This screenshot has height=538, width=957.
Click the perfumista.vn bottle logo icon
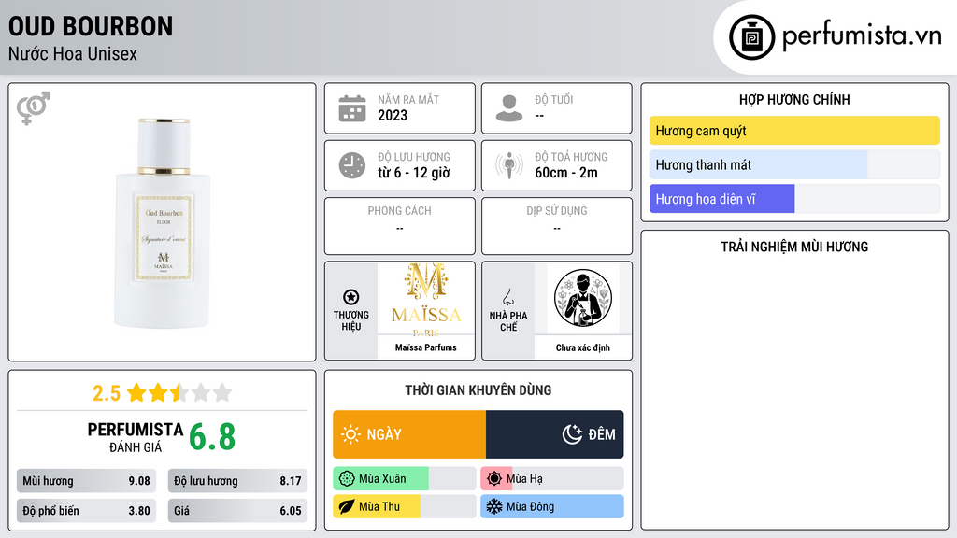751,37
